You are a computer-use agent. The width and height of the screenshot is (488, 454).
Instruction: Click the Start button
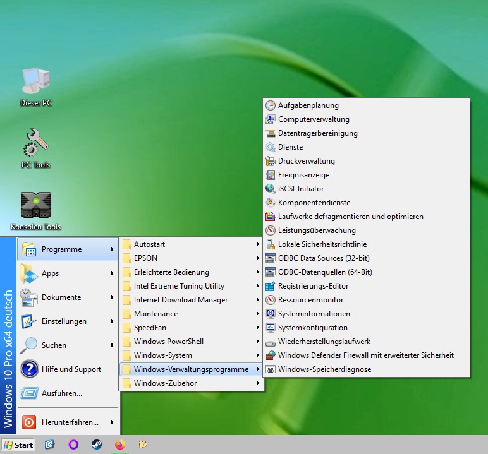[18, 445]
